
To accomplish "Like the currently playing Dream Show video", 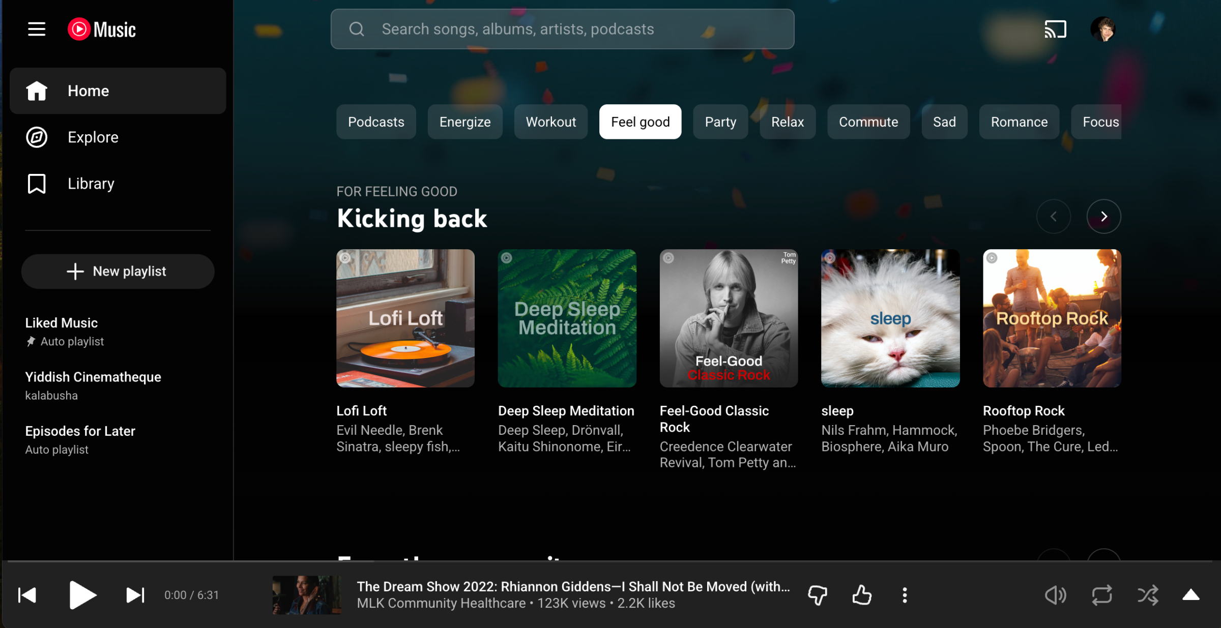I will [861, 594].
